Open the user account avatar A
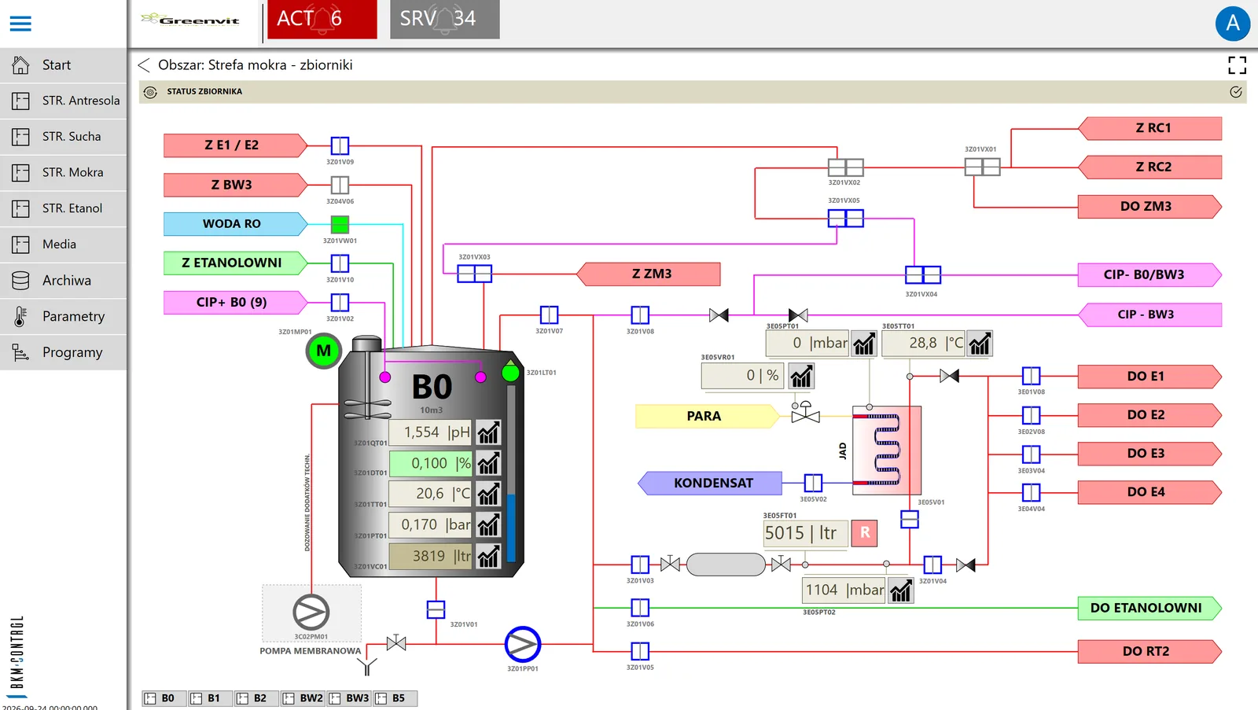Screen dimensions: 1258x710 pyautogui.click(x=1232, y=24)
